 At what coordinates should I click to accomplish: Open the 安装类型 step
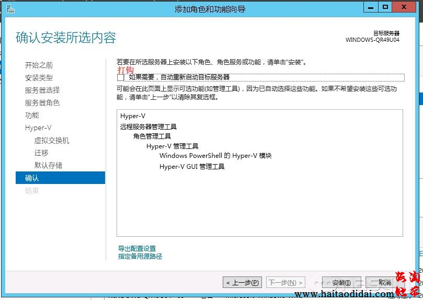(39, 78)
